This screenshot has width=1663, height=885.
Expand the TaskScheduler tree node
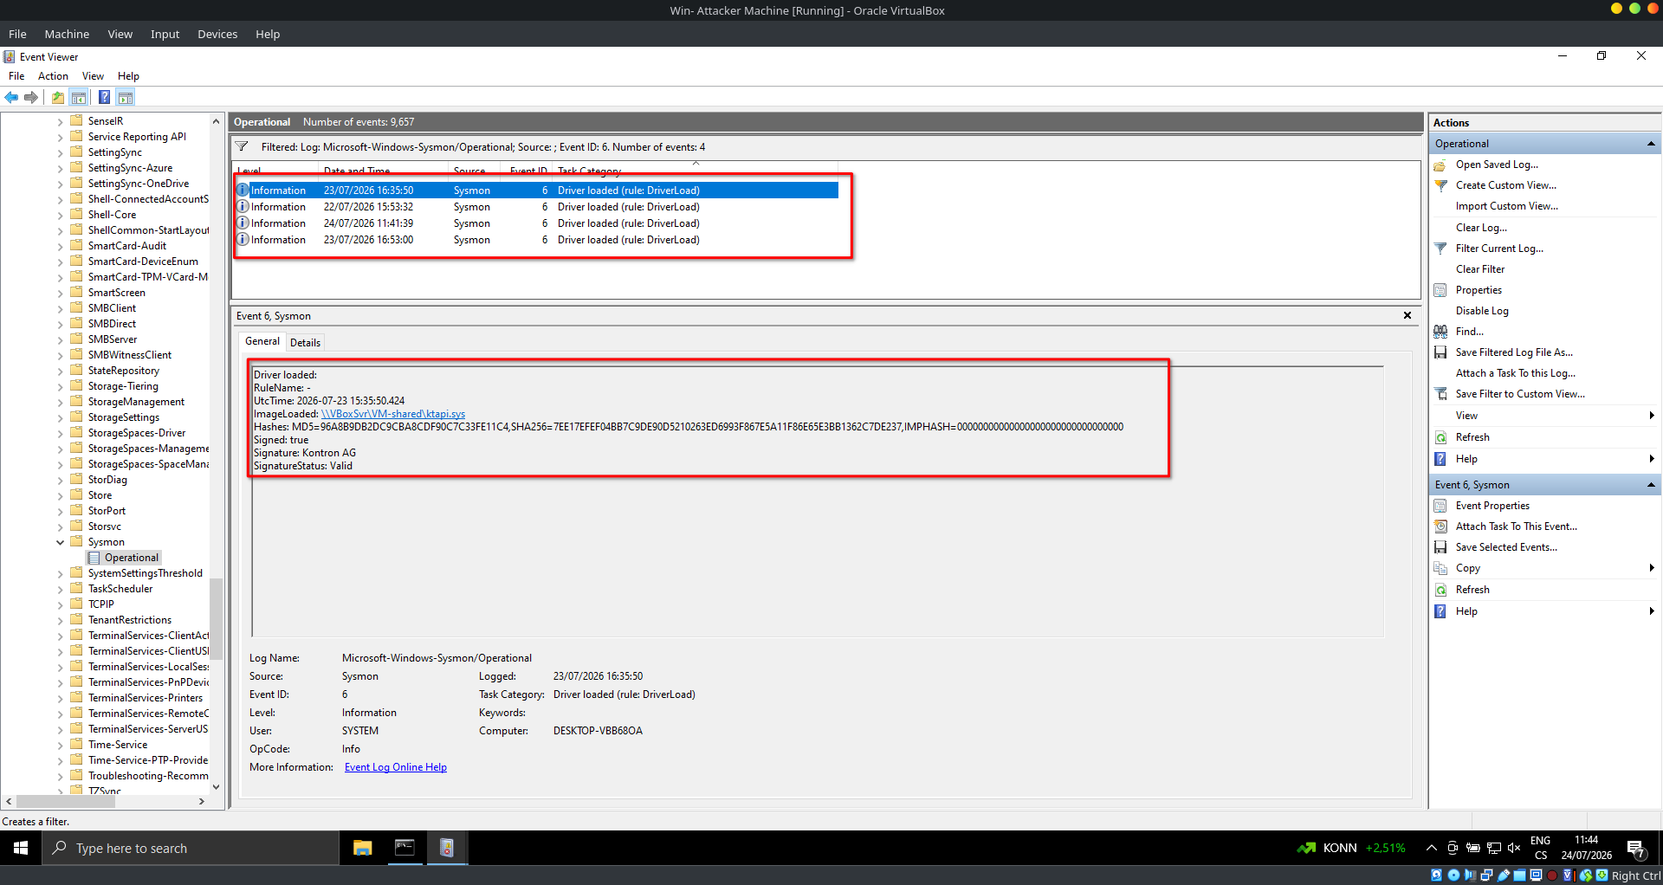(61, 589)
